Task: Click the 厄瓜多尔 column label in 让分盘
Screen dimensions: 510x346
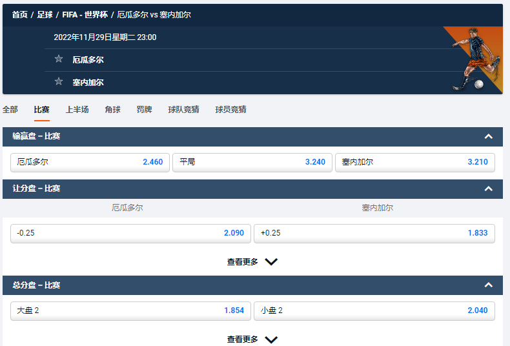Action: pos(128,208)
